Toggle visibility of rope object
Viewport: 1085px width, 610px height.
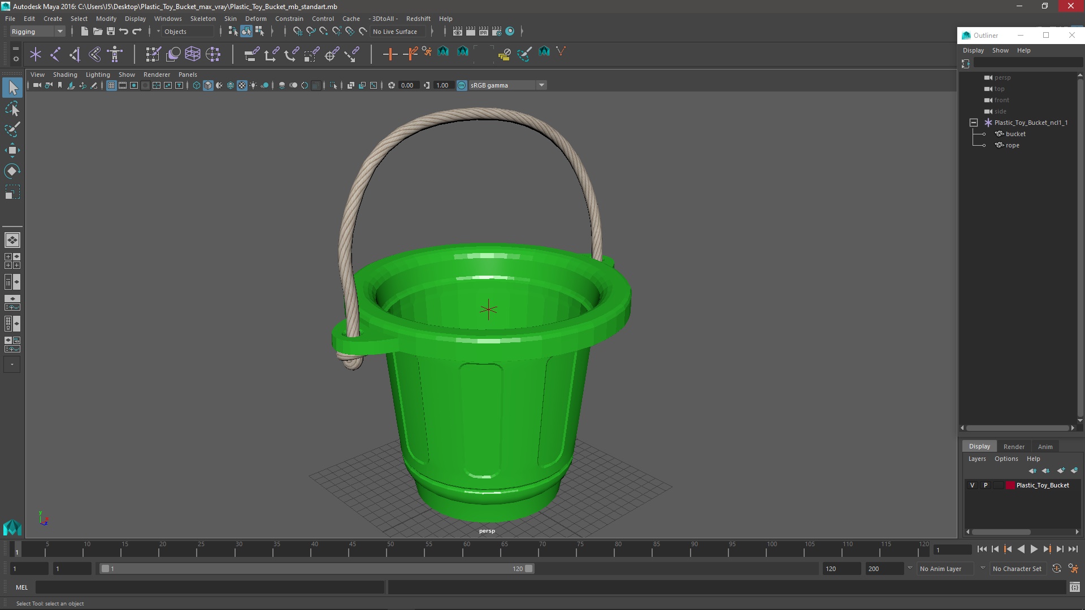click(982, 145)
